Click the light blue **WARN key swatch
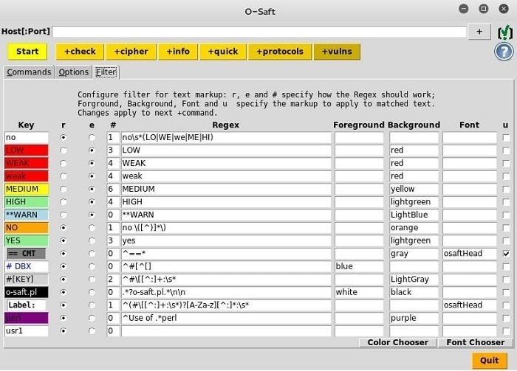This screenshot has width=517, height=371. click(x=27, y=215)
